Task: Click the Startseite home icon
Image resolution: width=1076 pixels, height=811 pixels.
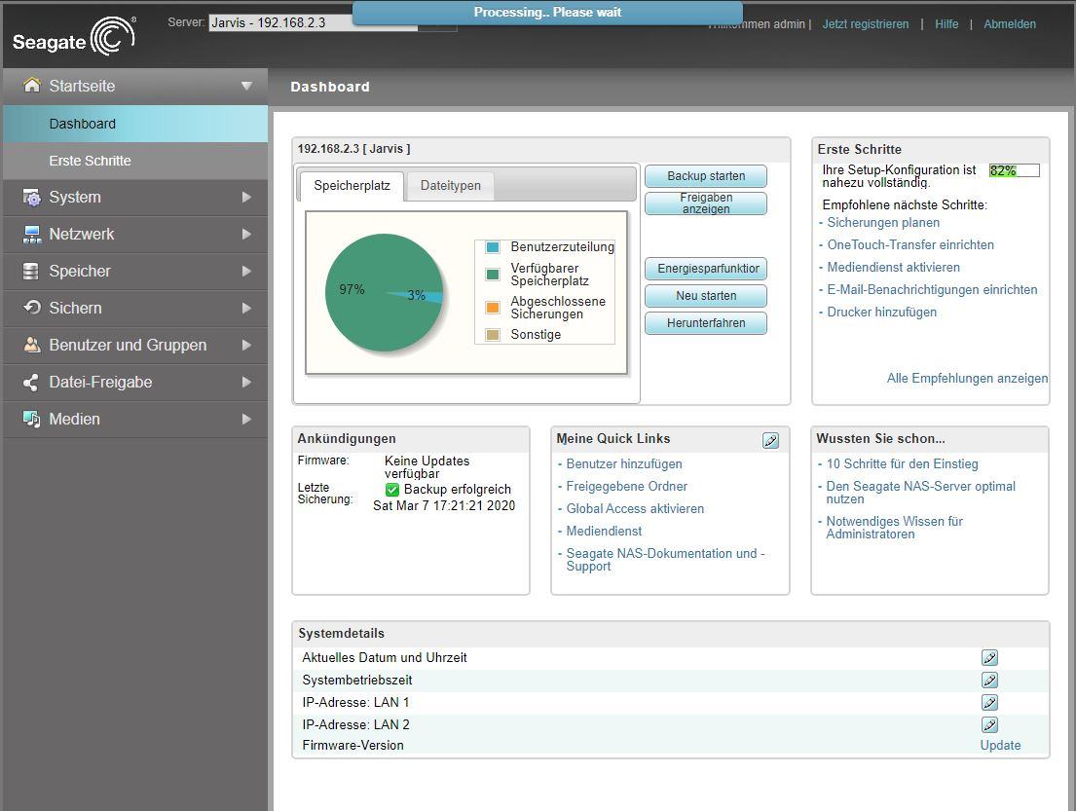Action: 31,85
